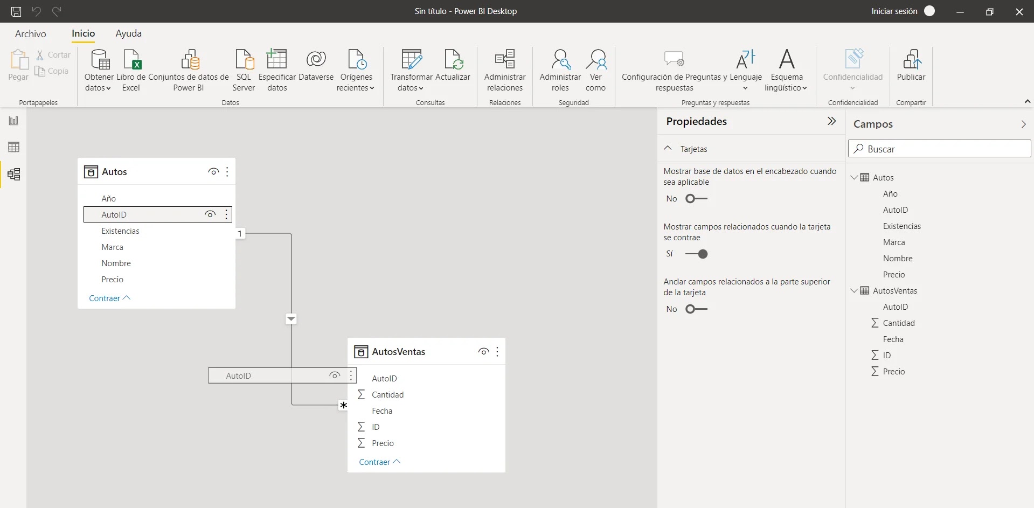
Task: Open more options for Autos table card
Action: click(227, 172)
